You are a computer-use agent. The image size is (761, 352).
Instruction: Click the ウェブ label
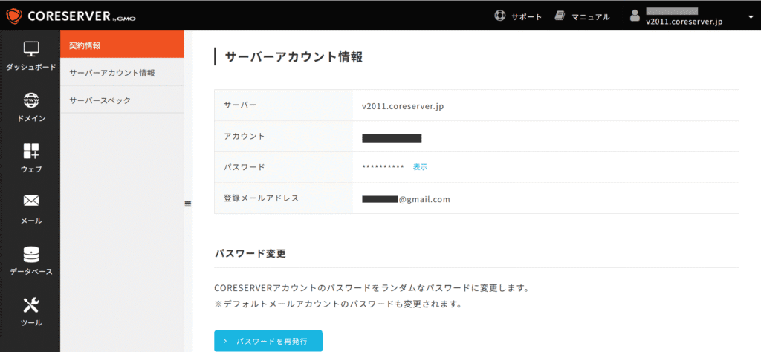pos(31,169)
